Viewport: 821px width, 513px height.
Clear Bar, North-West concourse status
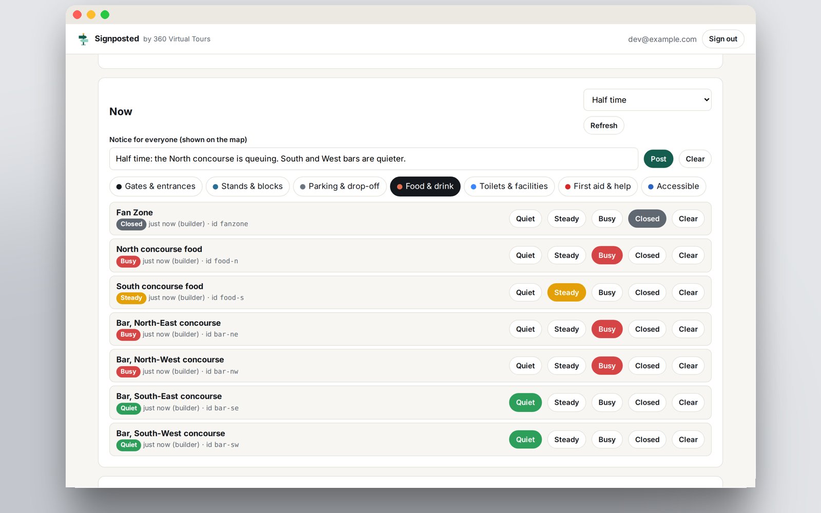coord(688,366)
